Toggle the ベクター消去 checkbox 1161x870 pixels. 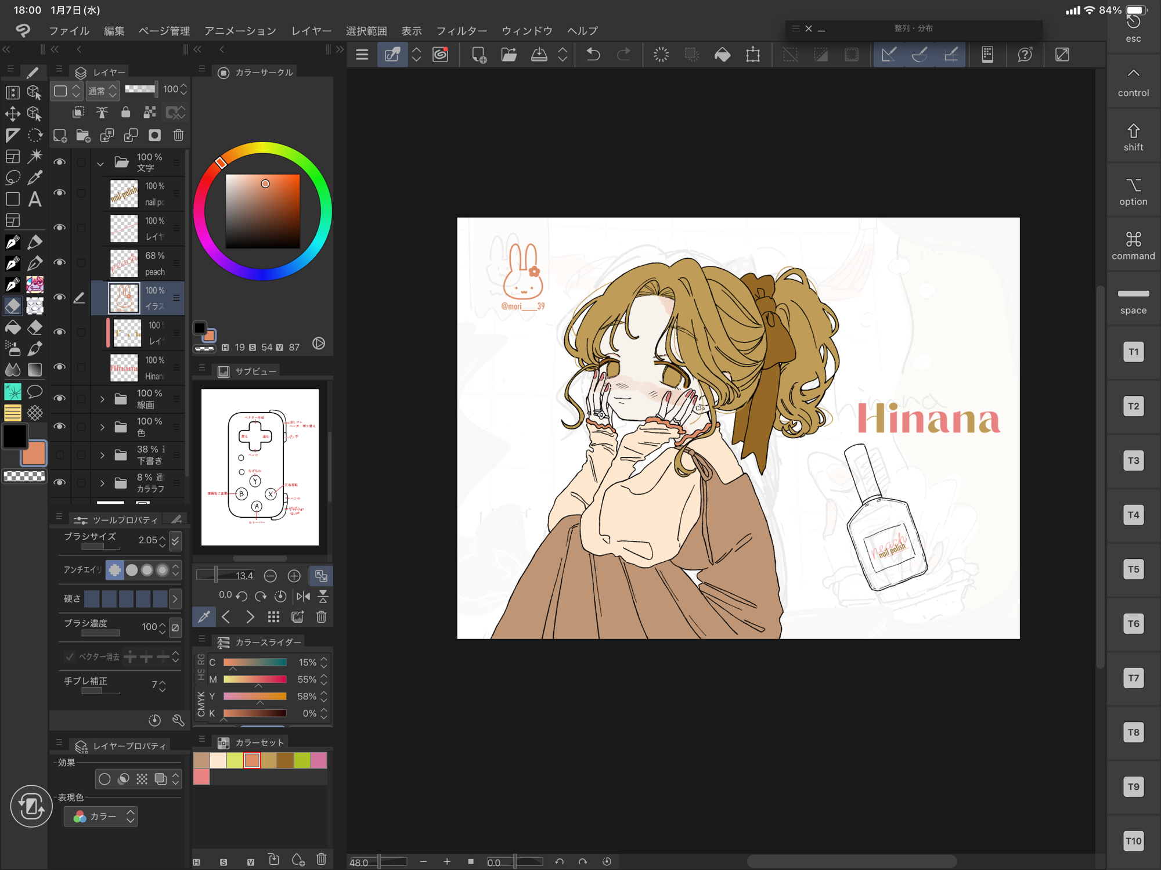click(x=70, y=656)
